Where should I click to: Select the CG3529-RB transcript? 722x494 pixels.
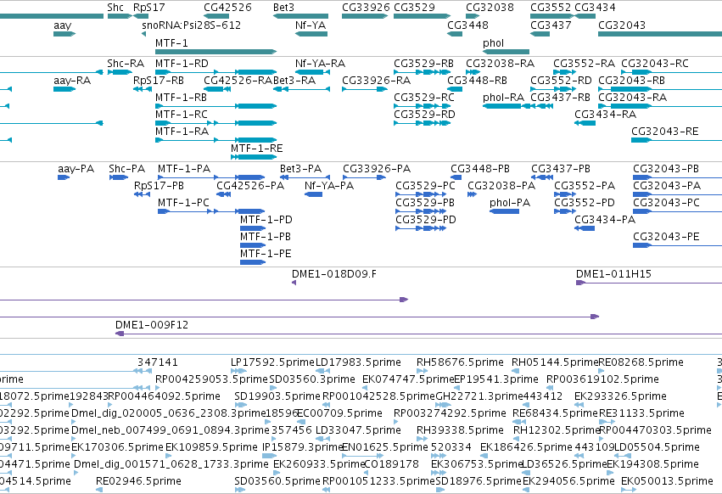pos(422,72)
